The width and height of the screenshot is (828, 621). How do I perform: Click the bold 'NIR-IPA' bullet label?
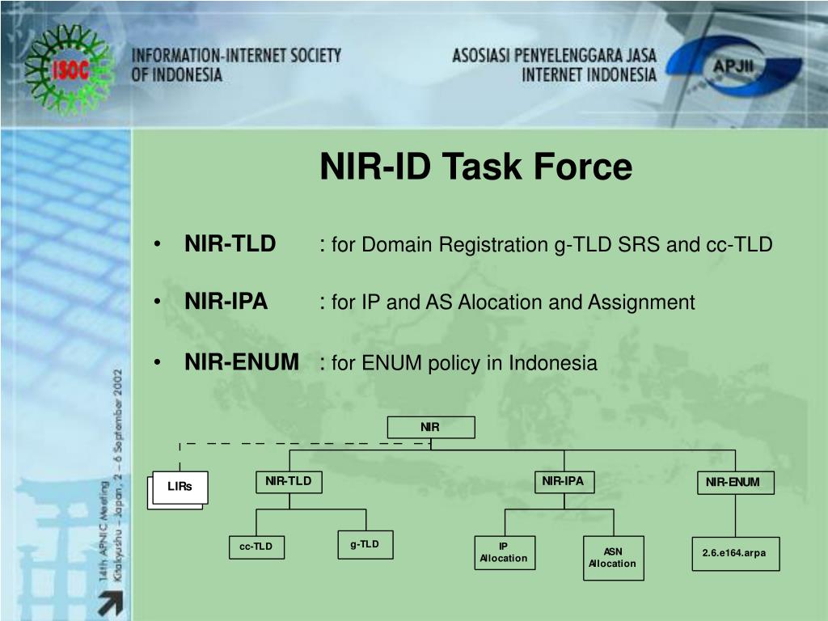click(x=226, y=302)
